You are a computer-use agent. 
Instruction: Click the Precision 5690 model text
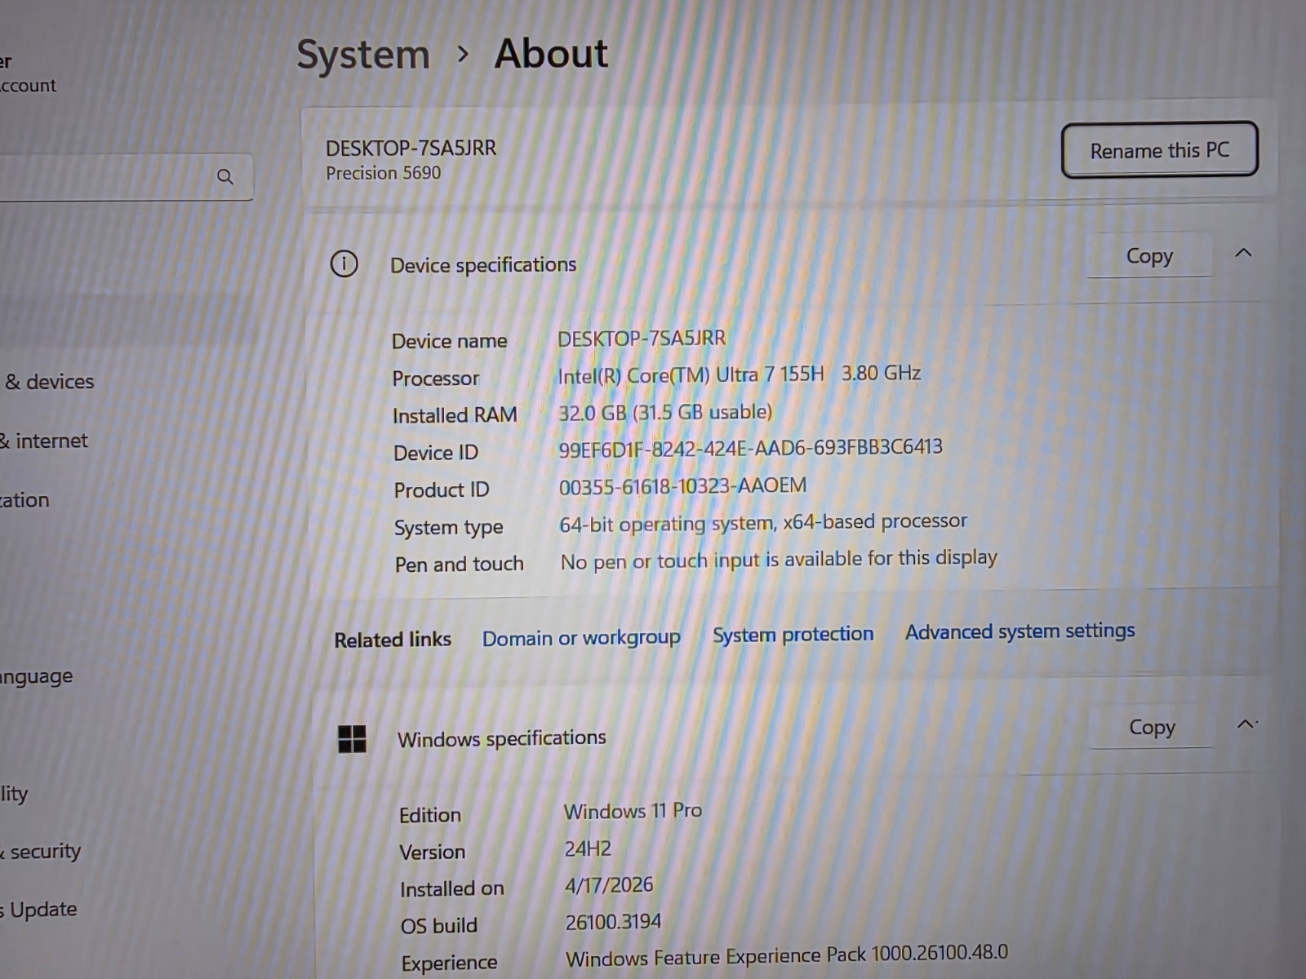coord(383,173)
